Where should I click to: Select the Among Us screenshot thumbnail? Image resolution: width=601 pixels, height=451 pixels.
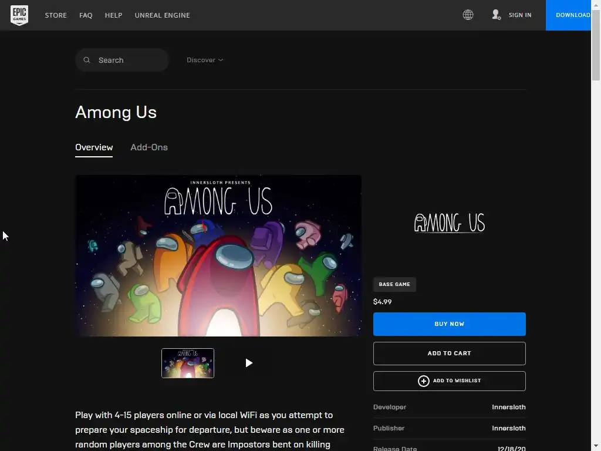[x=188, y=363]
